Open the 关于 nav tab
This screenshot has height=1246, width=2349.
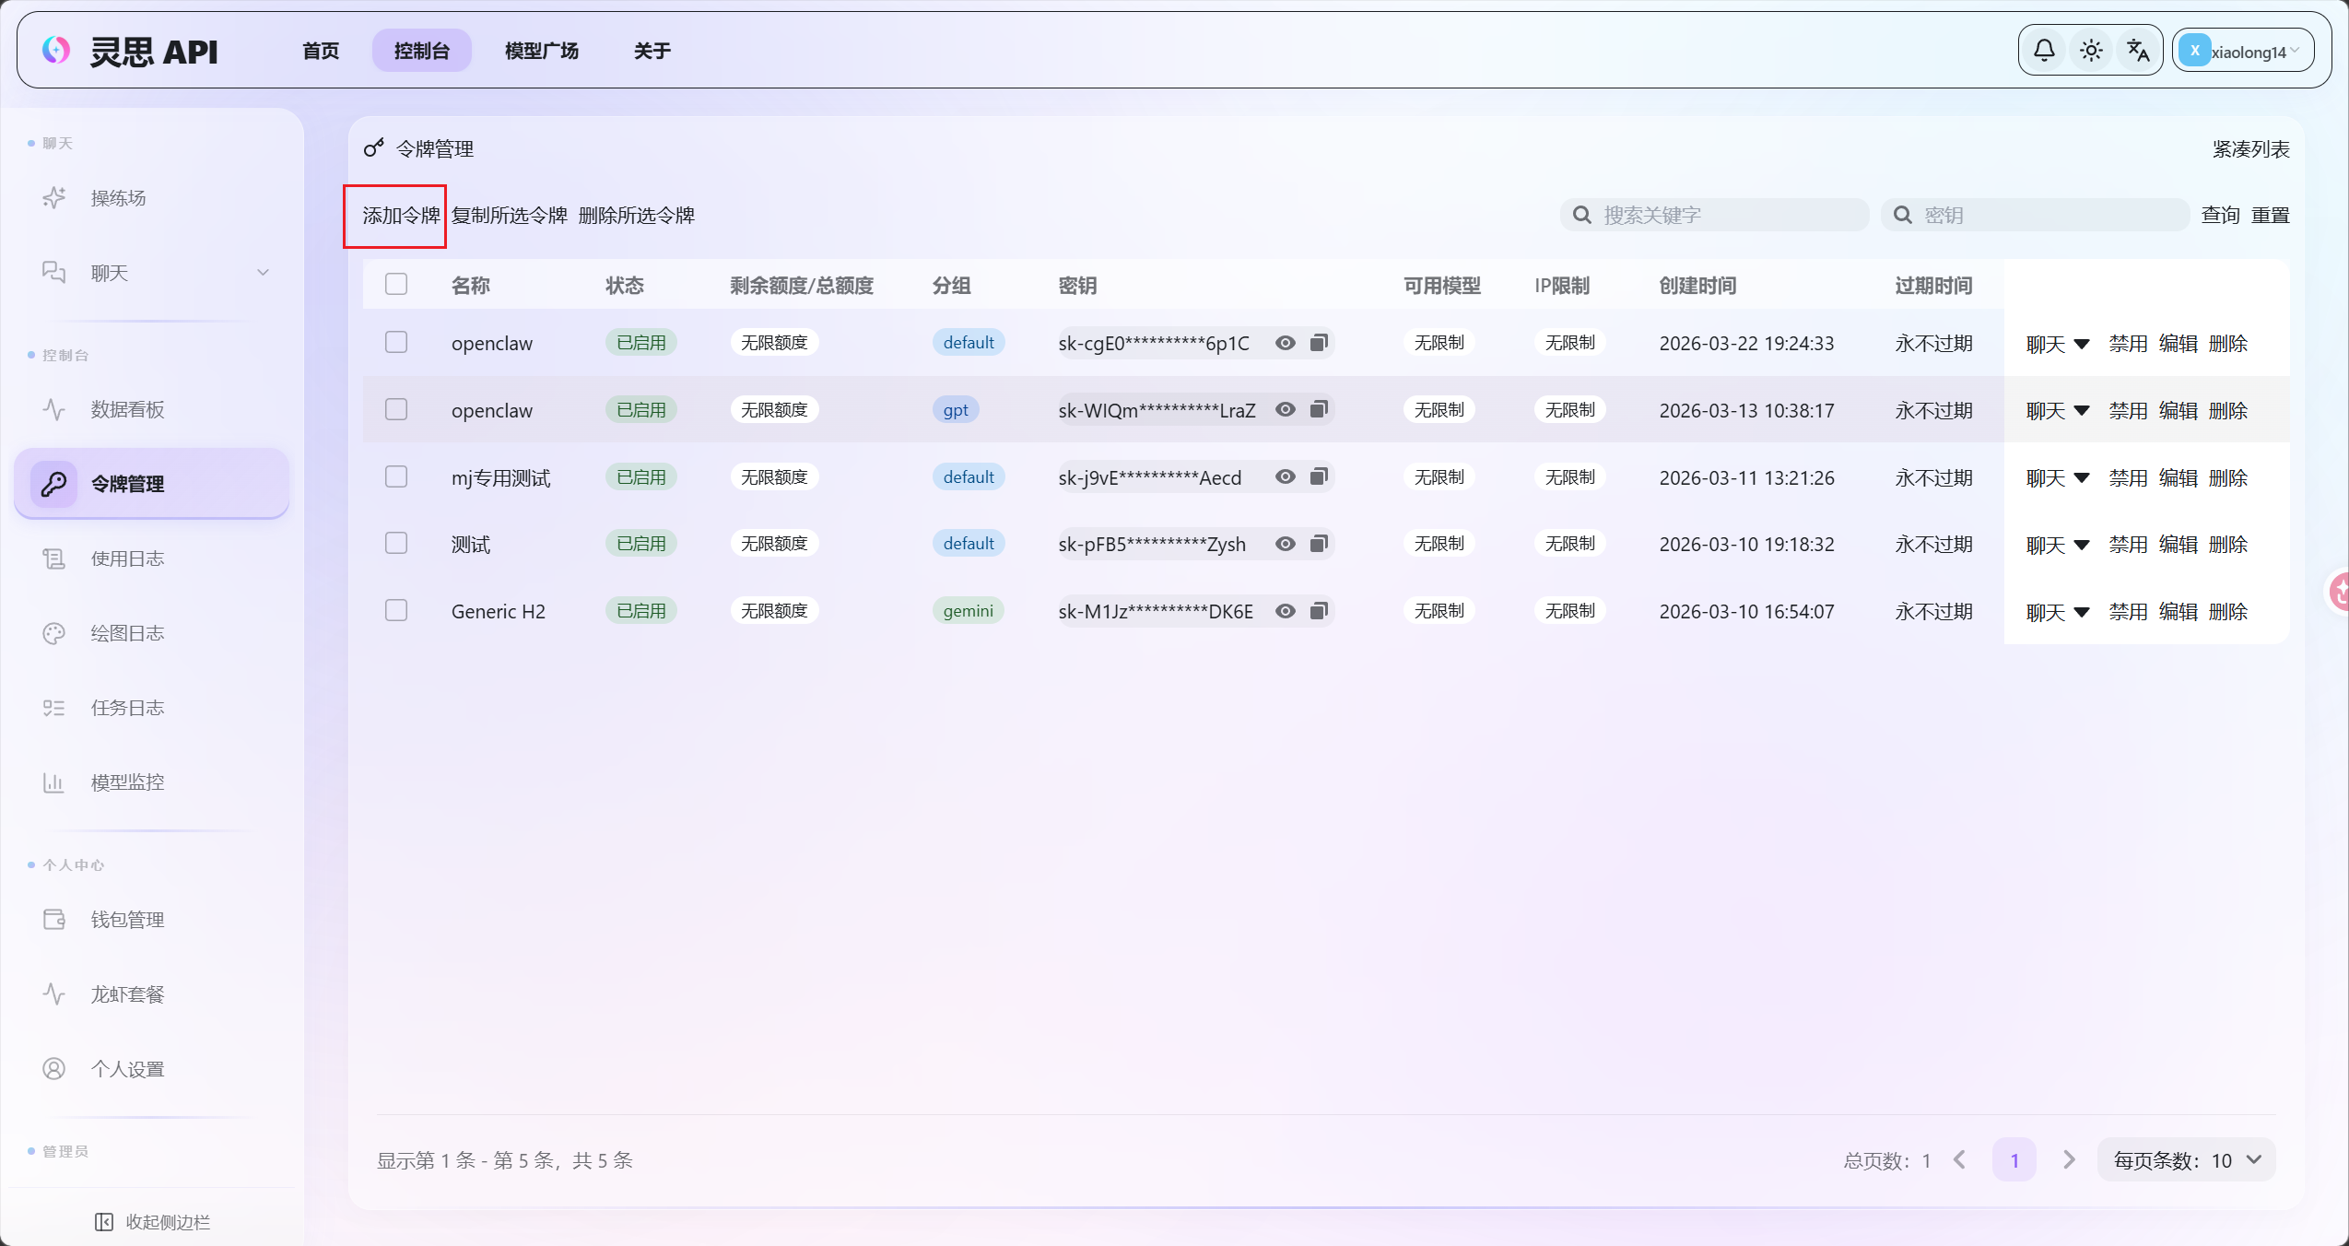coord(652,51)
